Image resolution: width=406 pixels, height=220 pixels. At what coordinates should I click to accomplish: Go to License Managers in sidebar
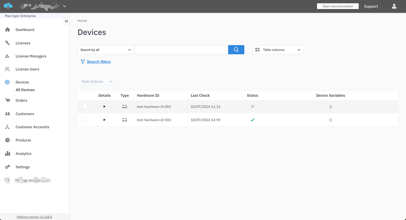pyautogui.click(x=31, y=56)
